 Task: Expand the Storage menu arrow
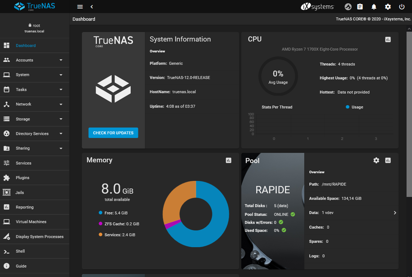(61, 119)
